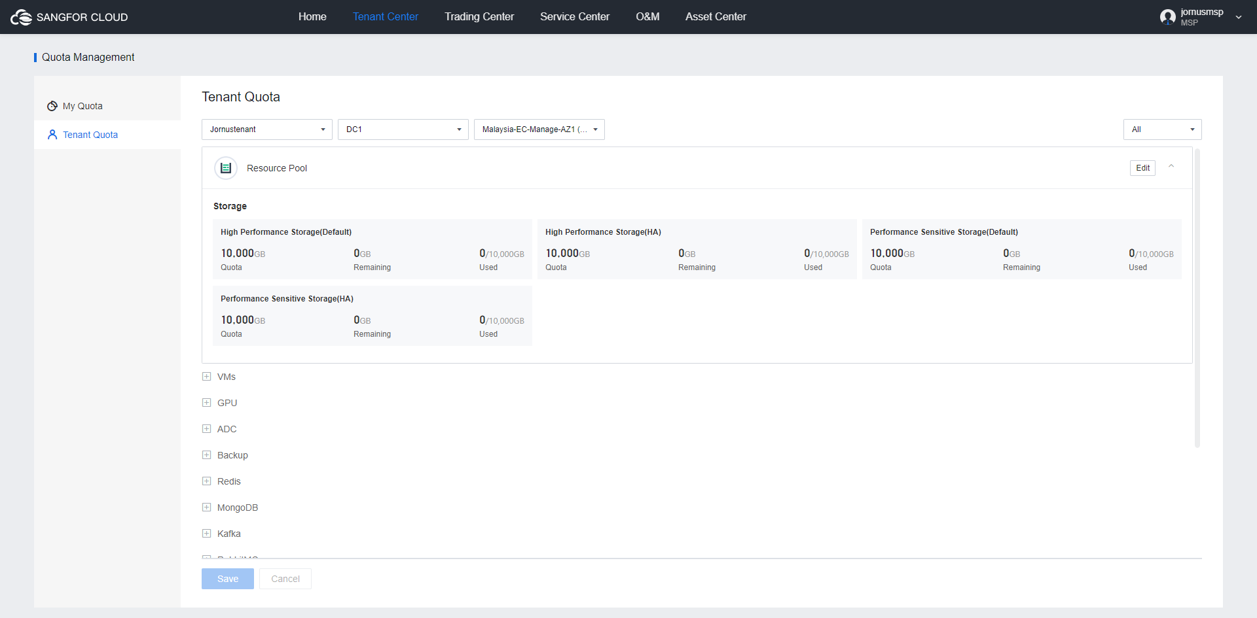This screenshot has width=1257, height=618.
Task: Select Tenant Quota in the sidebar
Action: point(107,135)
